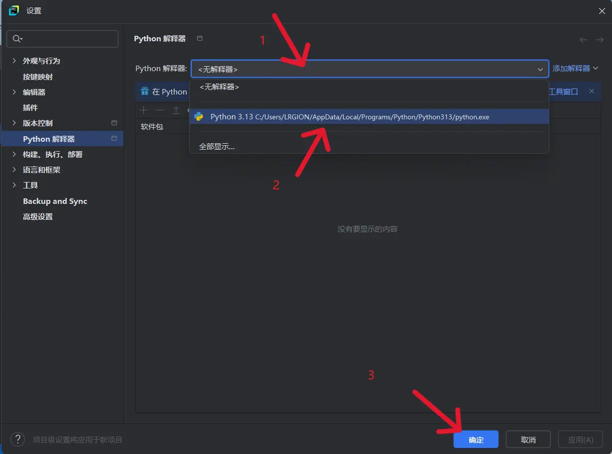Image resolution: width=612 pixels, height=454 pixels.
Task: Click the back navigation arrow
Action: 584,40
